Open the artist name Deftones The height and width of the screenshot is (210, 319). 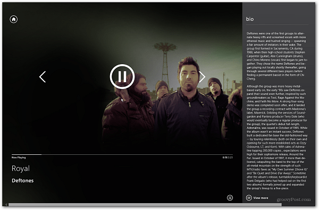(22, 181)
